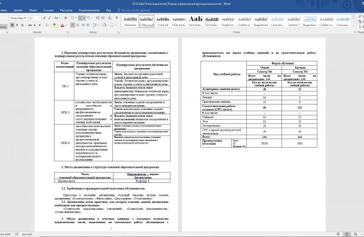
Task: Open the Change Case (Aa) menu
Action: pos(57,18)
